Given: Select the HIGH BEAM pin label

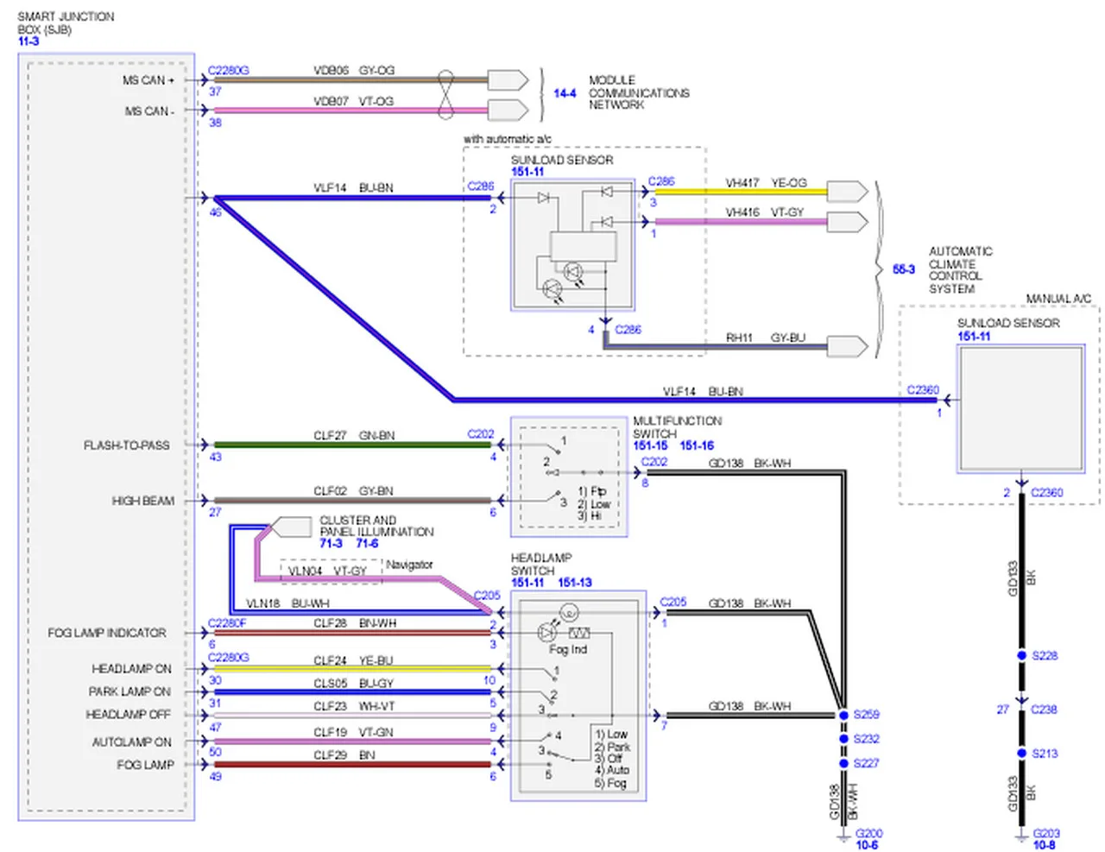Looking at the screenshot, I should (x=143, y=501).
